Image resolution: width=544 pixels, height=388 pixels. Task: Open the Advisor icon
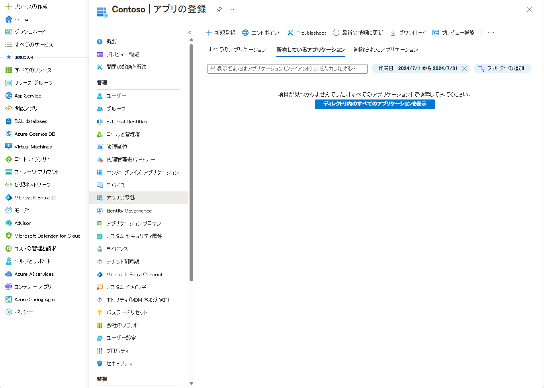8,223
